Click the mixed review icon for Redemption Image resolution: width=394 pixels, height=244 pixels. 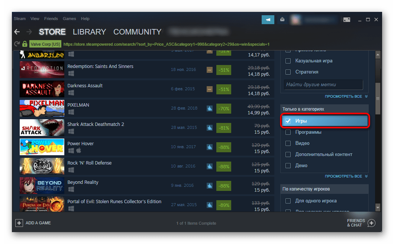coord(210,70)
